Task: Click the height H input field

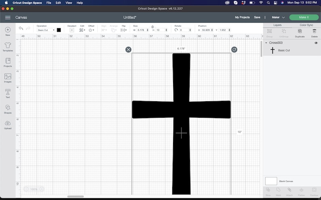Action: pos(160,30)
